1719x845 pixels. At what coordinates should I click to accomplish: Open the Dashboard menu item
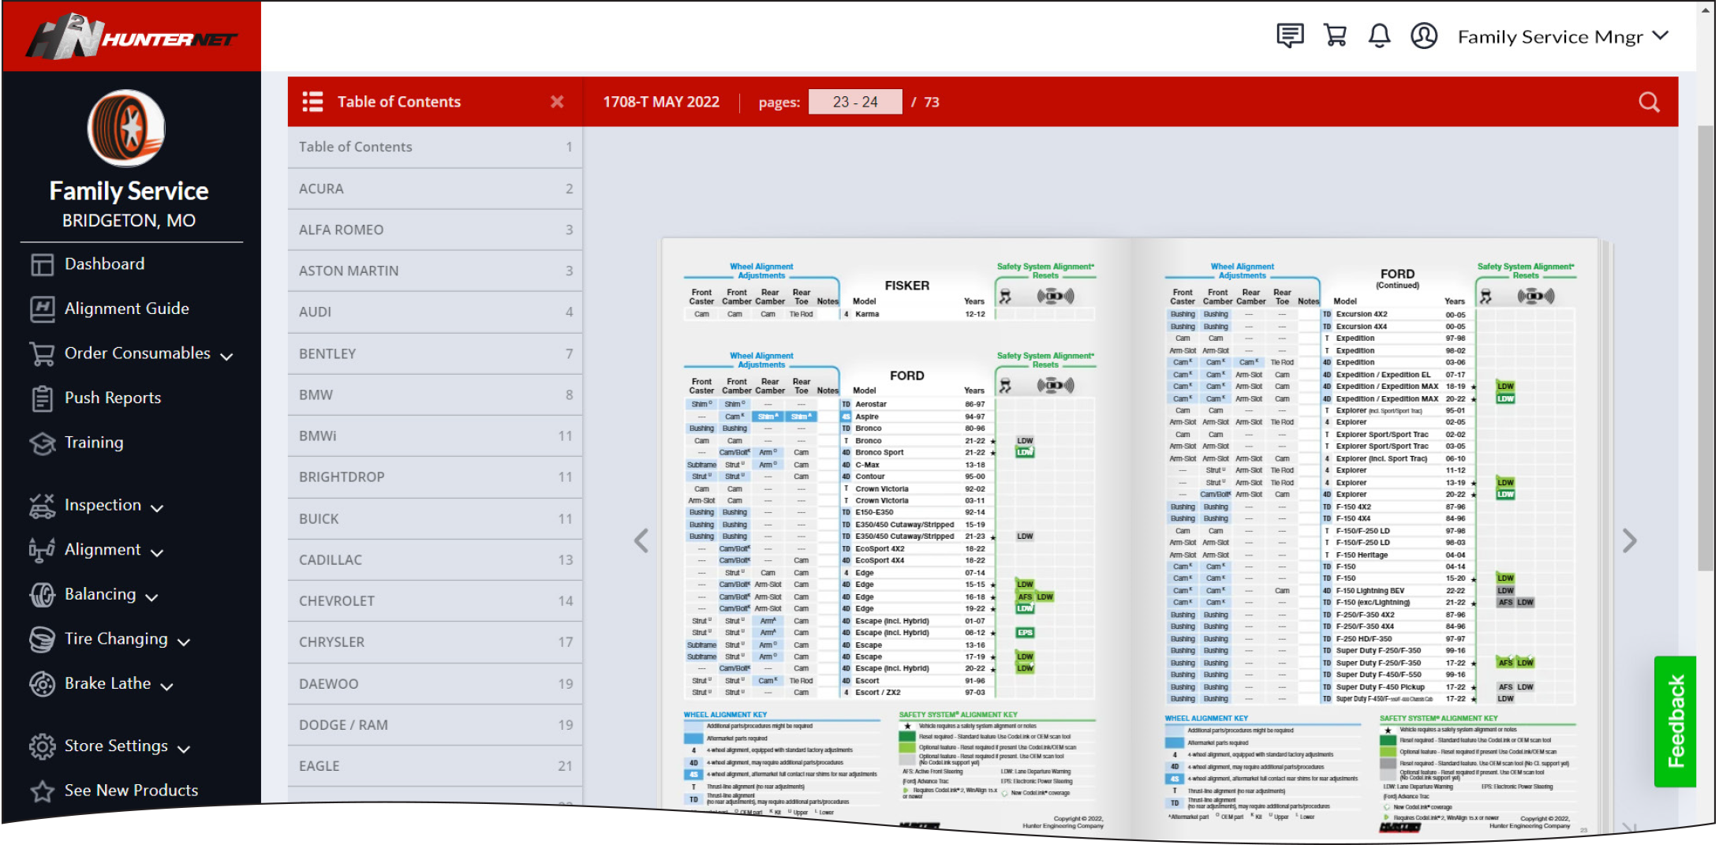[x=104, y=264]
